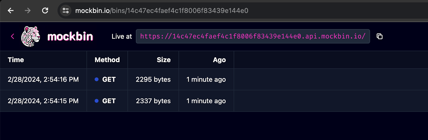Select the 2295 bytes request row
The image size is (428, 140).
coord(214,79)
